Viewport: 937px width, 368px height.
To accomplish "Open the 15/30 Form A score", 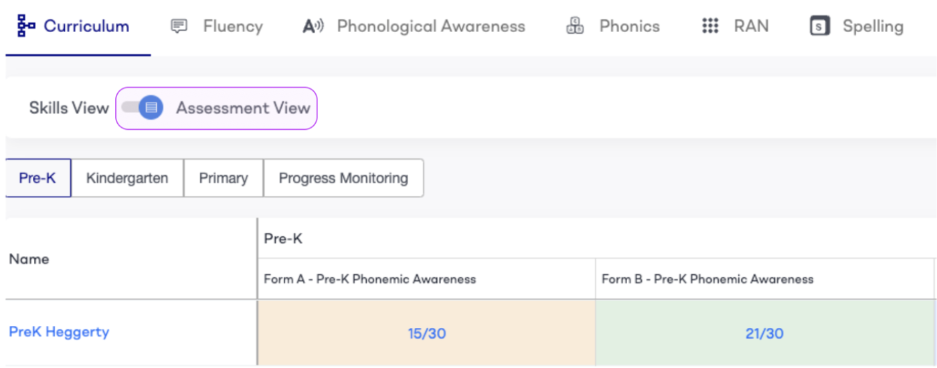I will (427, 333).
